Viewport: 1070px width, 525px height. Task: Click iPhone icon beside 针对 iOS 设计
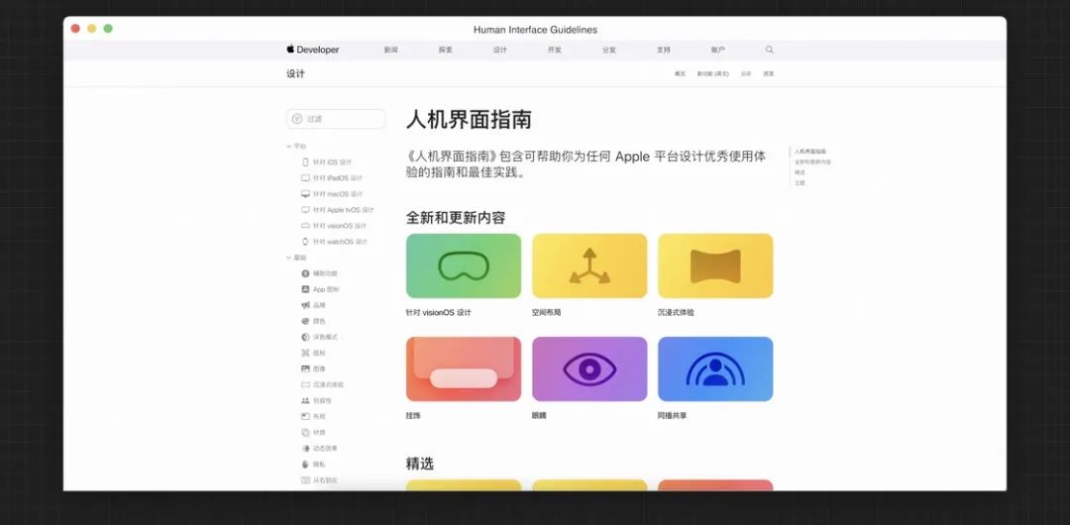(305, 162)
